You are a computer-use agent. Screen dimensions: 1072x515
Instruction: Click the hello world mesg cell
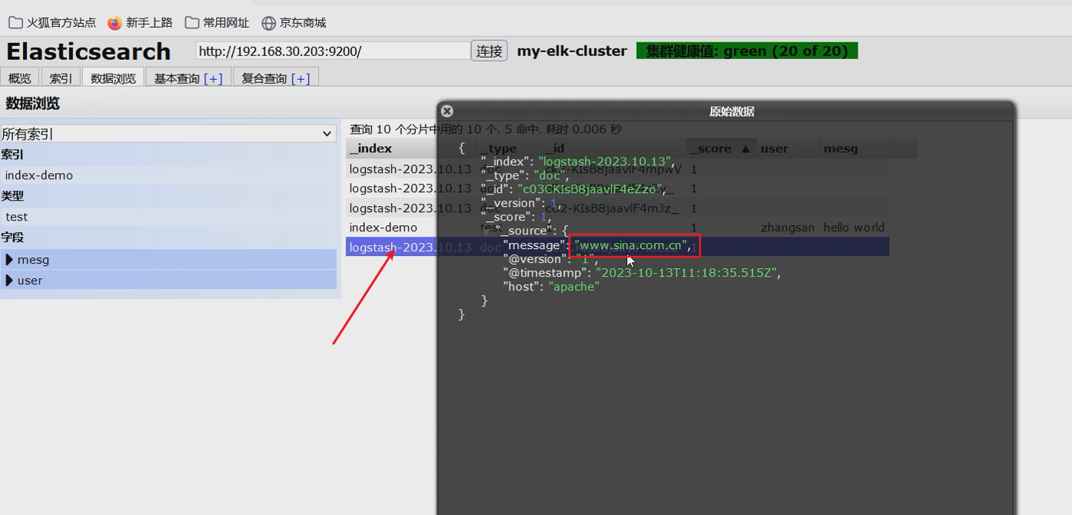click(x=854, y=228)
